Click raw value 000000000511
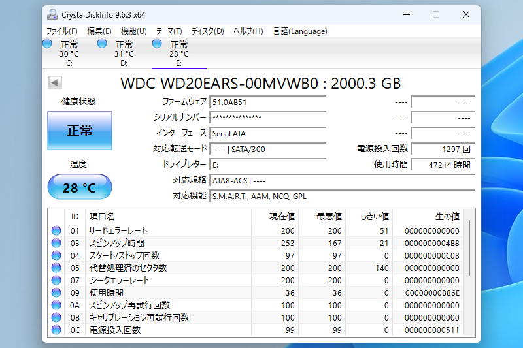The image size is (523, 348). click(x=432, y=330)
